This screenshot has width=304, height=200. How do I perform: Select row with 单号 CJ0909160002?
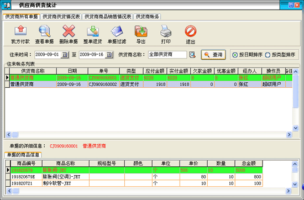(149, 85)
